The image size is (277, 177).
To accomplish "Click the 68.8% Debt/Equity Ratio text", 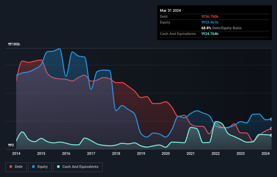I will pos(221,28).
